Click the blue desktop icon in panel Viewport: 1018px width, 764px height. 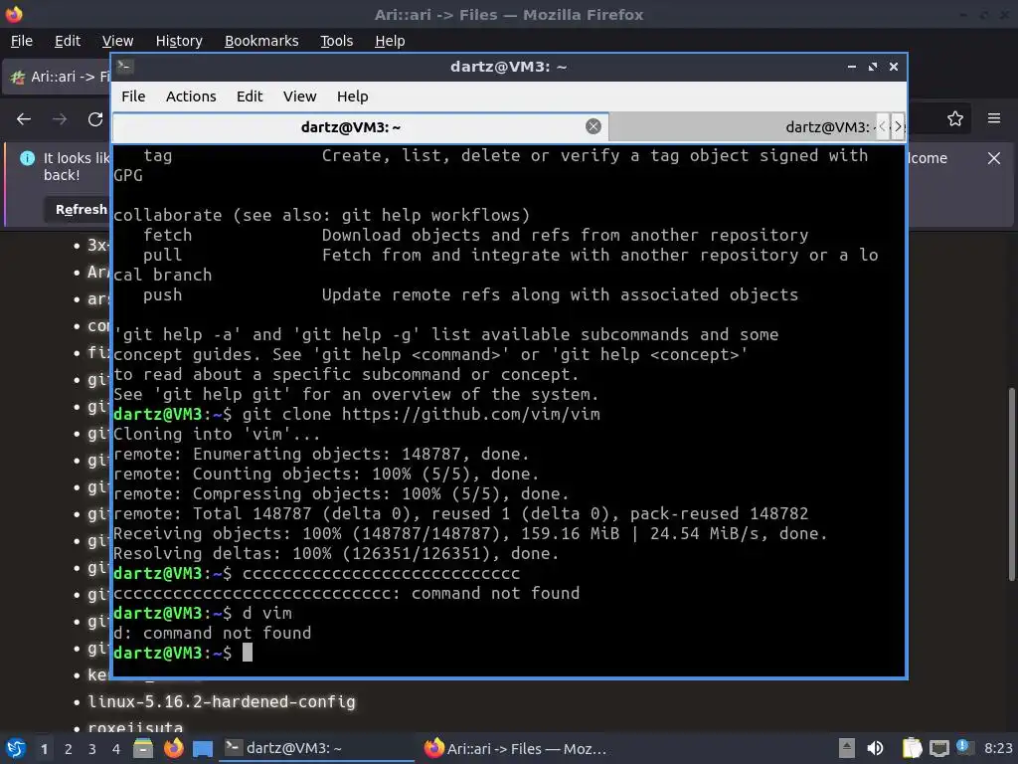(203, 748)
